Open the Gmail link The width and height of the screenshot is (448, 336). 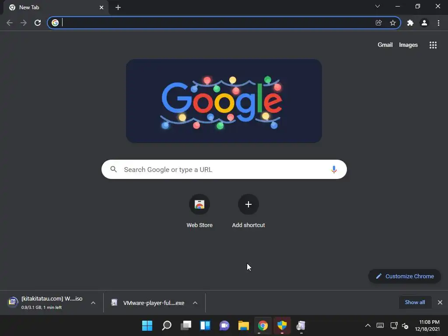point(385,45)
